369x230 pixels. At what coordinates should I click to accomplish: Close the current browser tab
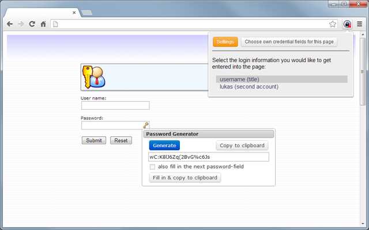tap(74, 13)
